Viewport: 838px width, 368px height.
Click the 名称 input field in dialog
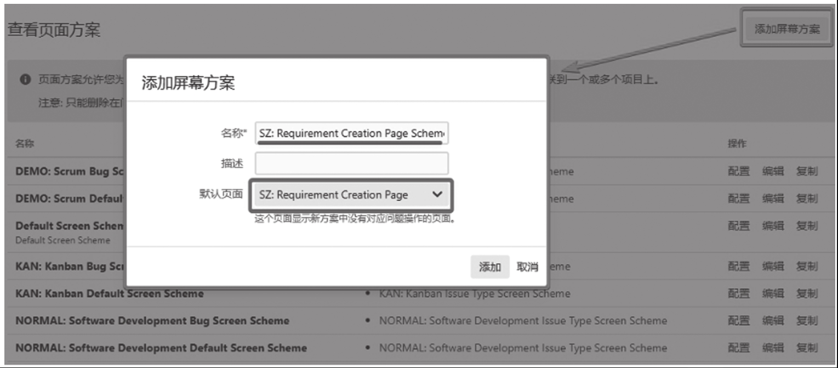[351, 133]
